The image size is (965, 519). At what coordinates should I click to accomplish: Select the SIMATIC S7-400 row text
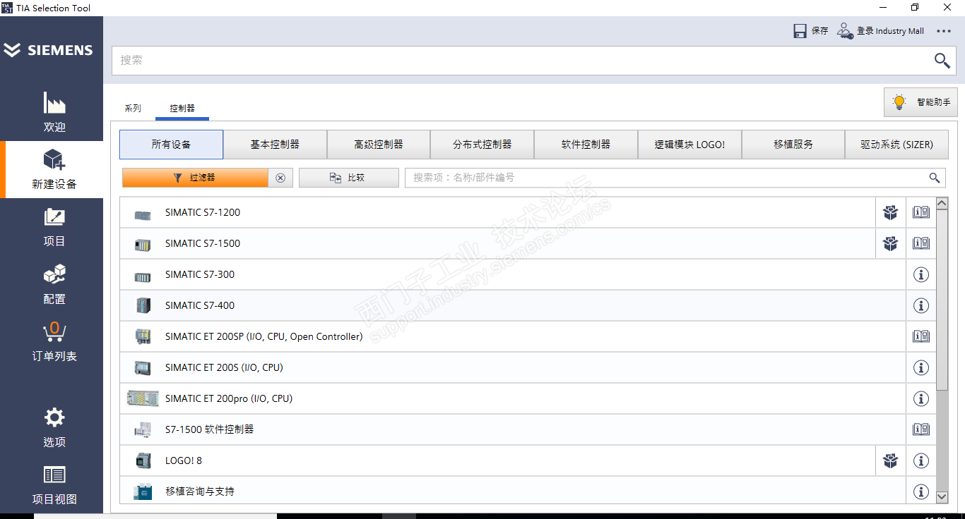point(200,305)
